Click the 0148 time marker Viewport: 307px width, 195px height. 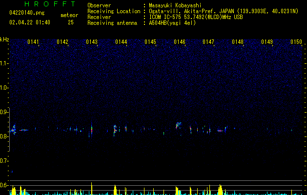pos(238,42)
